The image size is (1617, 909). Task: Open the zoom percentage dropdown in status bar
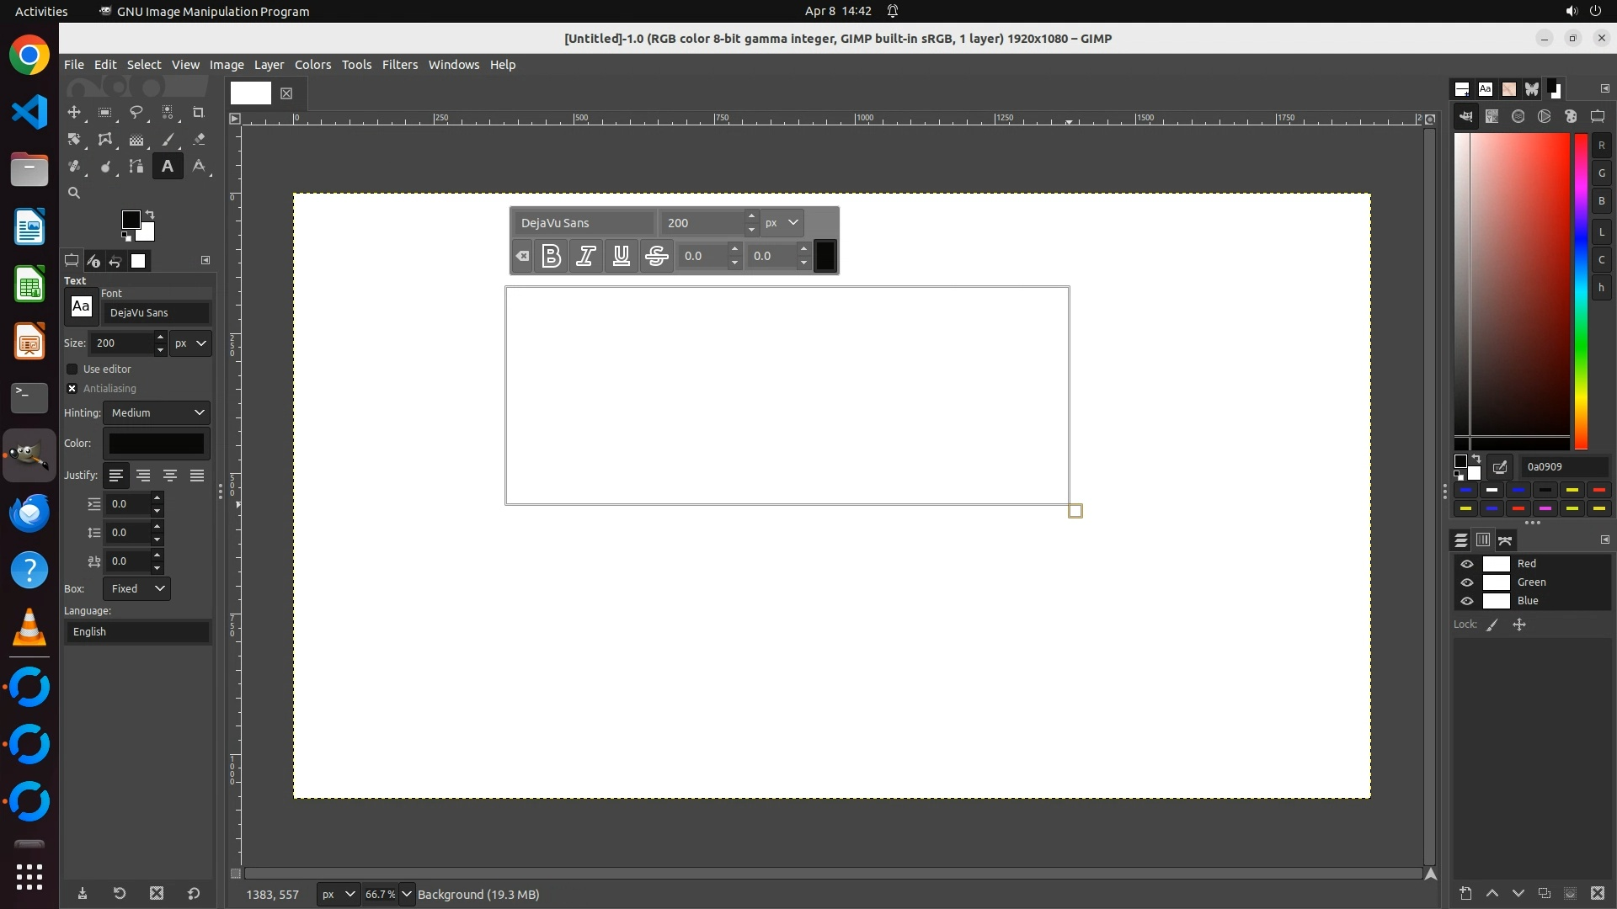click(407, 894)
